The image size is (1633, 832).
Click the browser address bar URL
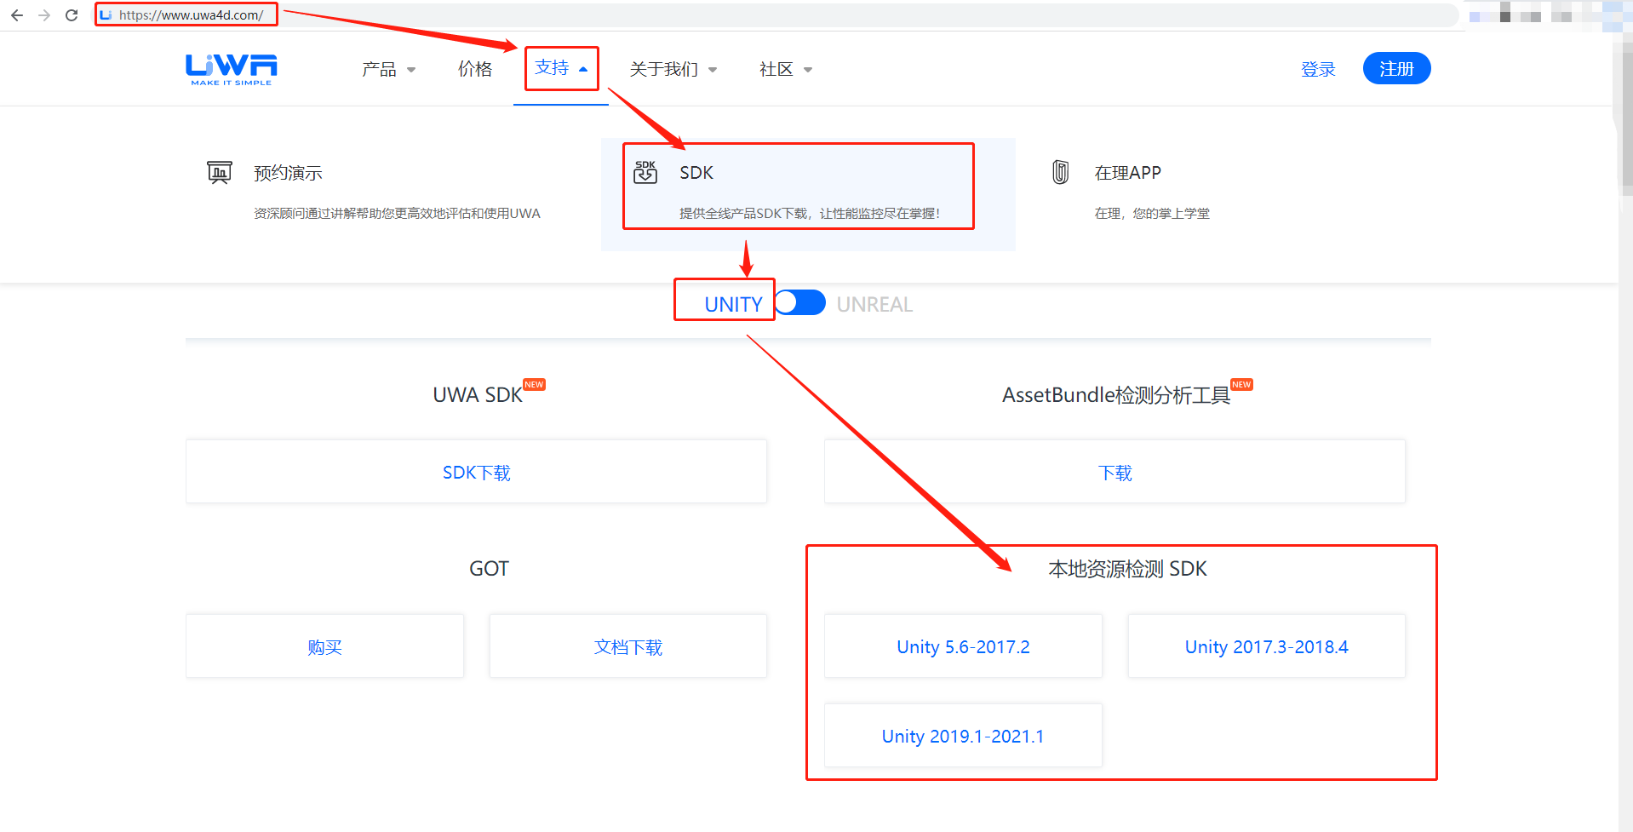pos(191,15)
